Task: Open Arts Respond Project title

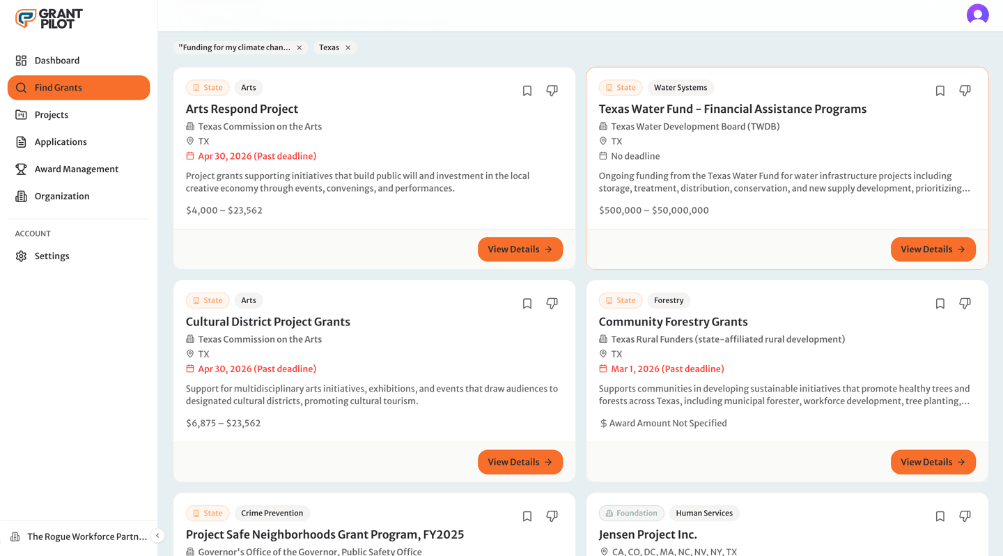Action: coord(242,109)
